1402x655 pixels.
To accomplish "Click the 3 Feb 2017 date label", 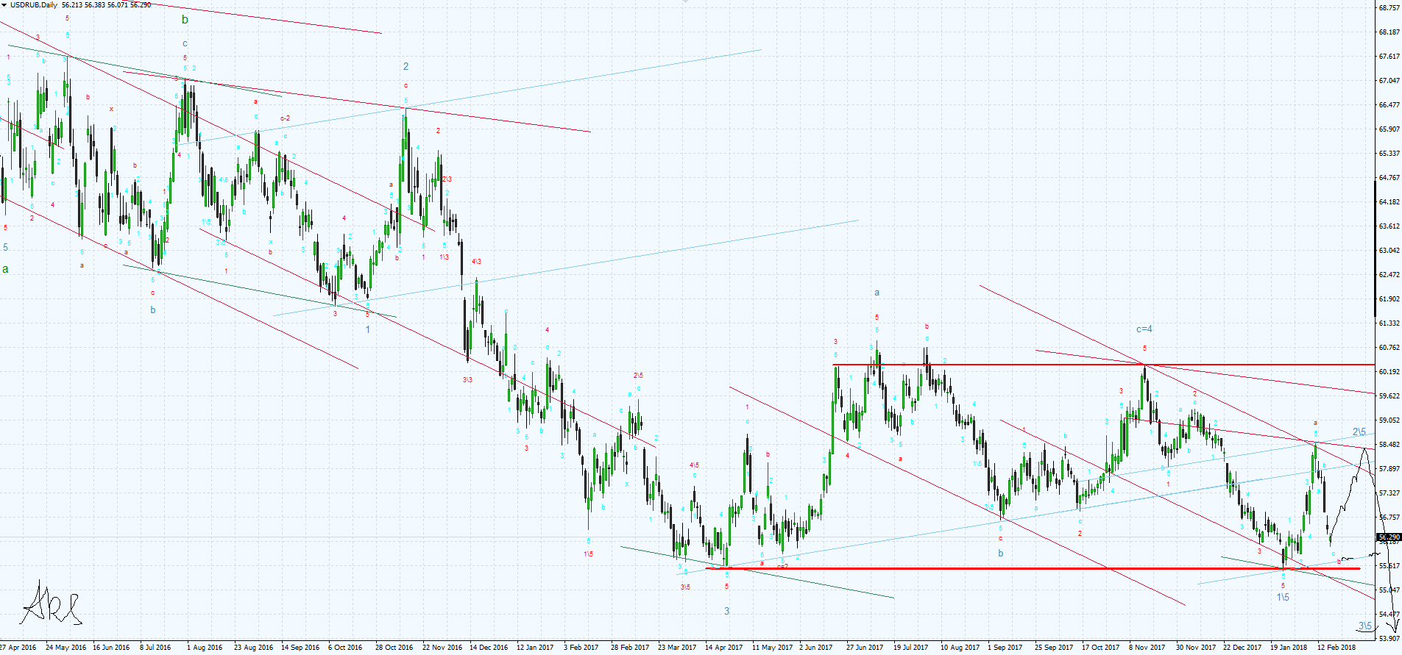I will [581, 648].
